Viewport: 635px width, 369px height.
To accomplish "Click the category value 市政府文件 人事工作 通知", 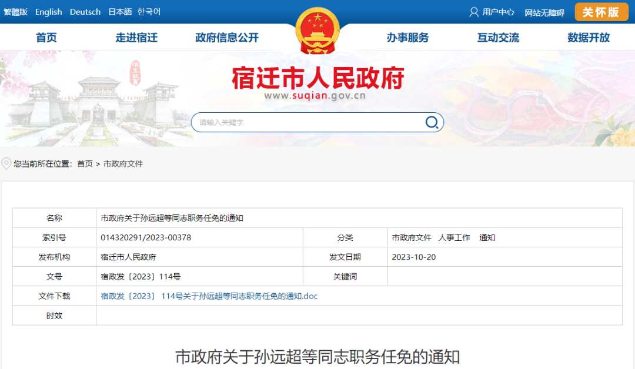I will (x=443, y=237).
